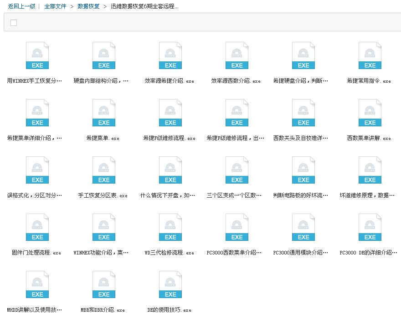The height and width of the screenshot is (324, 401).
Task: Click file name text 希捷菜单.exe
Action: (103, 138)
